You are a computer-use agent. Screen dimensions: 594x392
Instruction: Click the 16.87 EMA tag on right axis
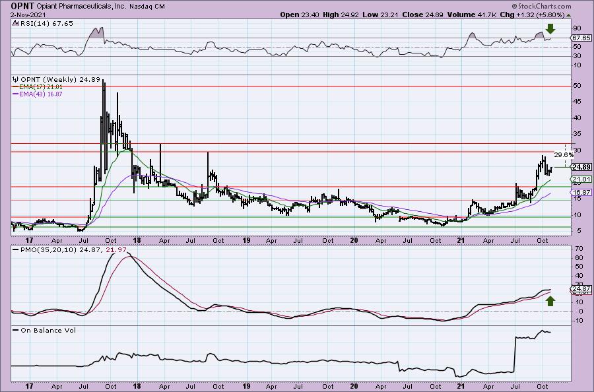pyautogui.click(x=581, y=193)
